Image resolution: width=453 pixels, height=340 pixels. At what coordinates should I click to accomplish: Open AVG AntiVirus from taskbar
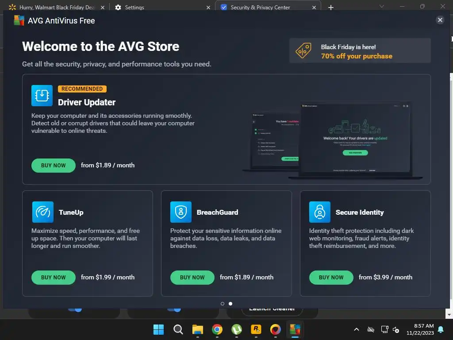pos(295,329)
